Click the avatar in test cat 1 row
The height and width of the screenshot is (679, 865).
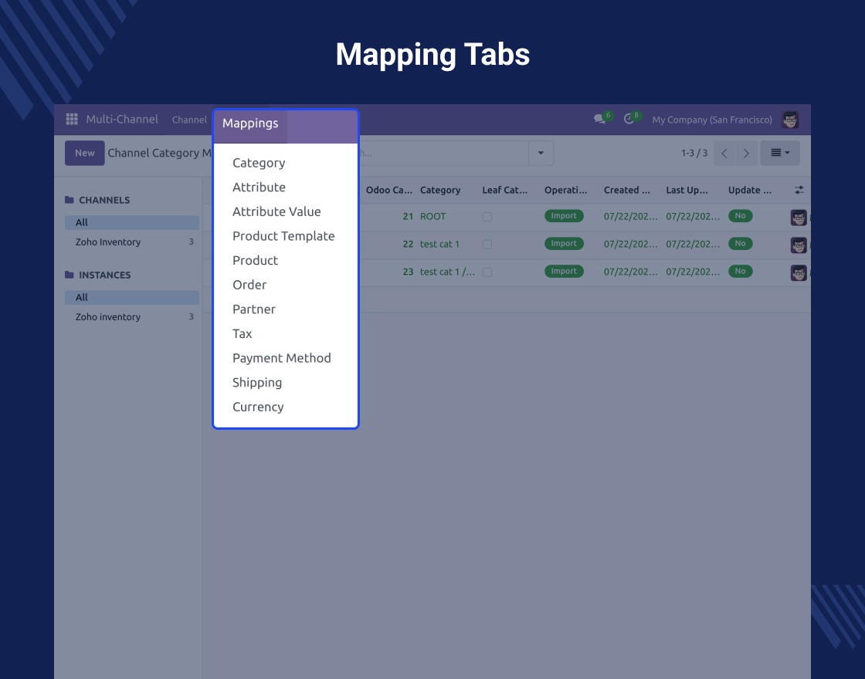(799, 245)
